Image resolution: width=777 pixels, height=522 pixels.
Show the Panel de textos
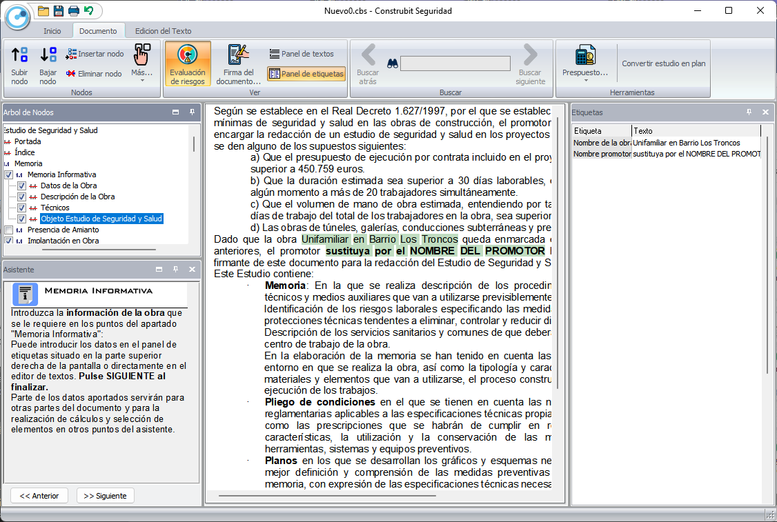(x=301, y=54)
